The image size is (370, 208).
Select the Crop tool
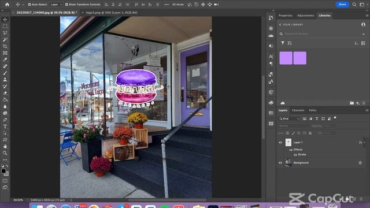point(5,46)
